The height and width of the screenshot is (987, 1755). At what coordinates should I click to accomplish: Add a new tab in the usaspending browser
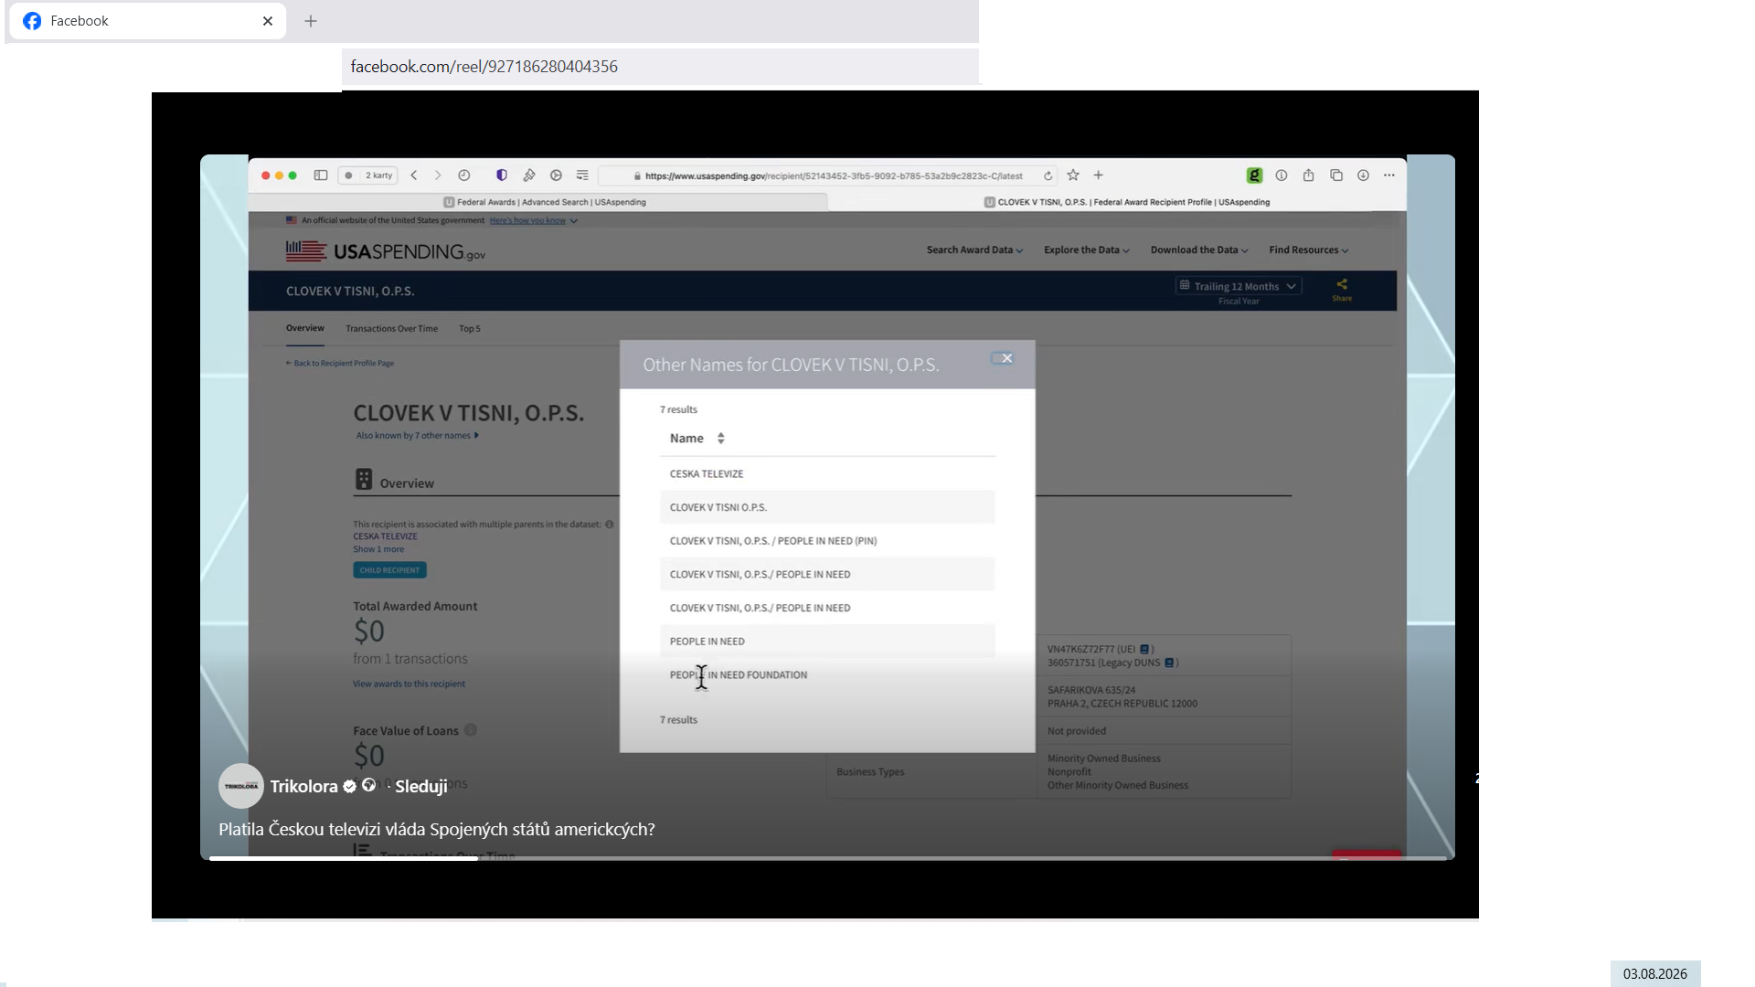coord(1099,175)
